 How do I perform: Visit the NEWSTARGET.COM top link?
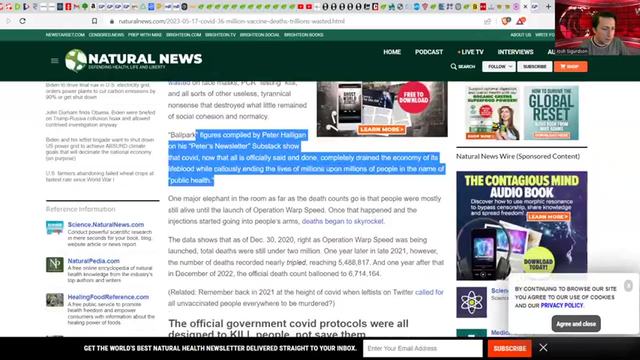tap(65, 35)
